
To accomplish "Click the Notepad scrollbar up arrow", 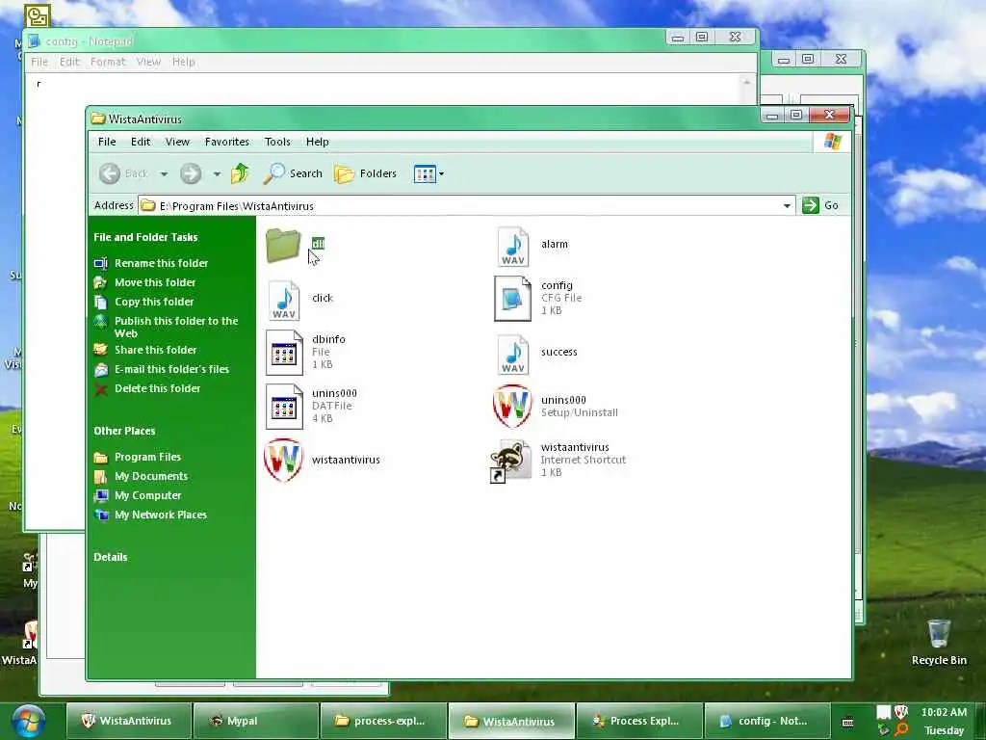I will (x=746, y=83).
